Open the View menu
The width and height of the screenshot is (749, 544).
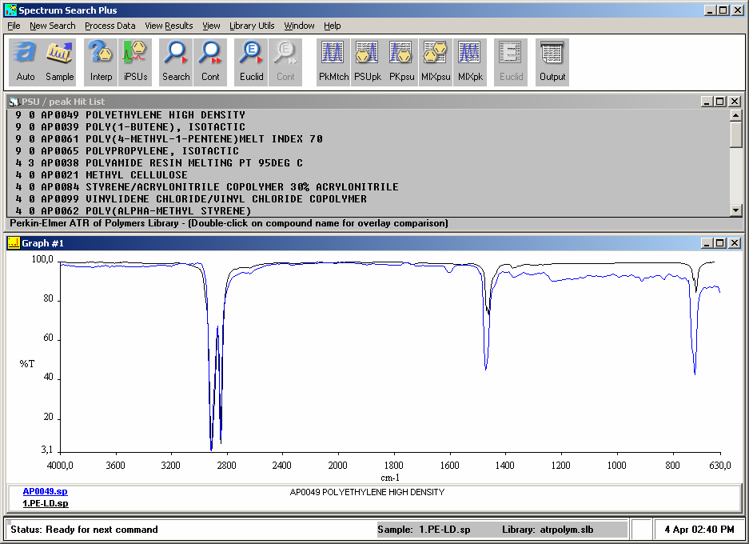coord(211,26)
